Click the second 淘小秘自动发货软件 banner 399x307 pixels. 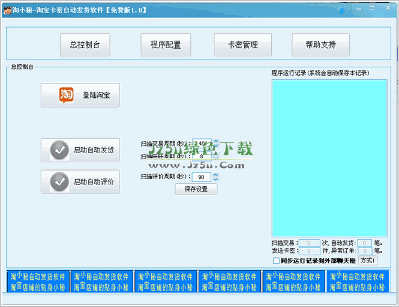pyautogui.click(x=102, y=282)
